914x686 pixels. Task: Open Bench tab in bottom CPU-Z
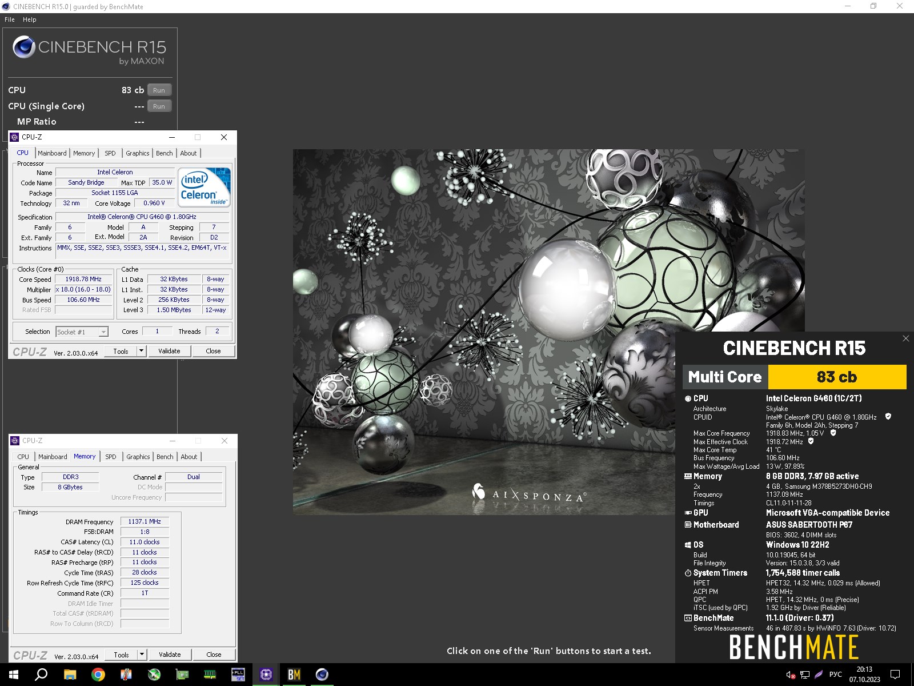click(165, 457)
